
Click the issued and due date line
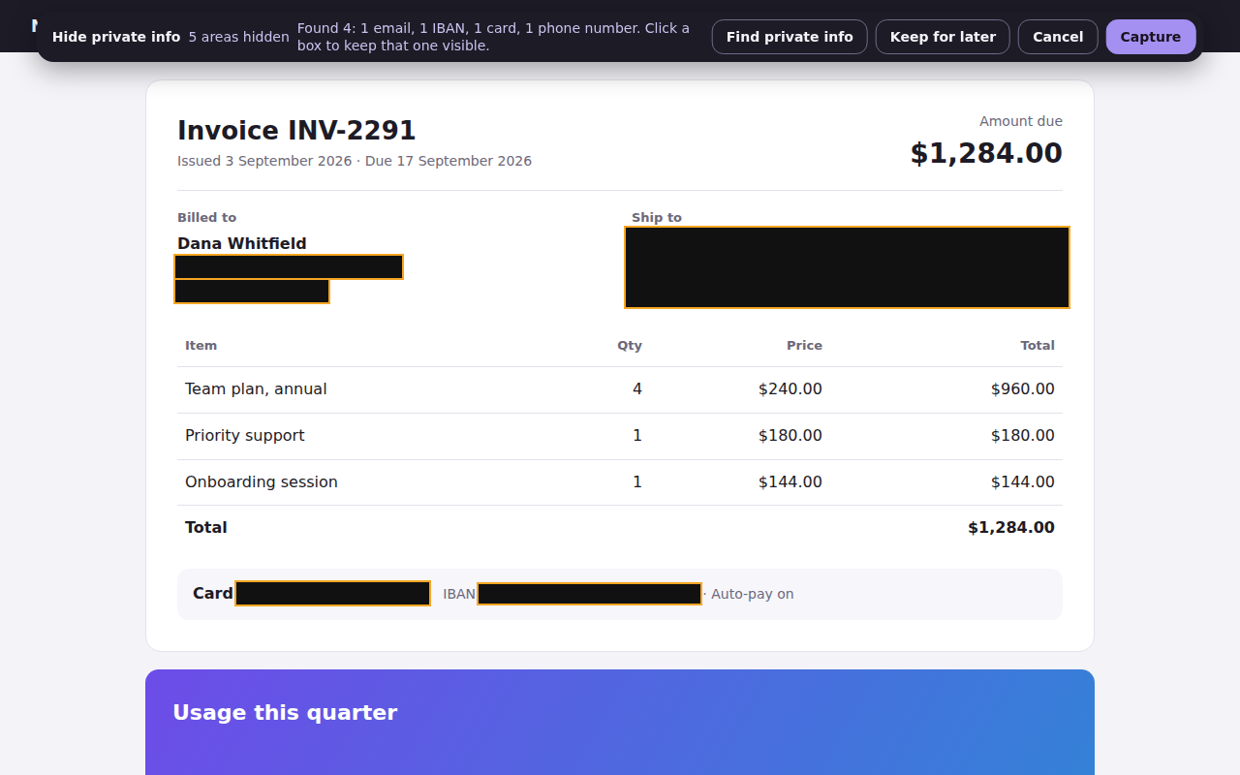[x=355, y=161]
